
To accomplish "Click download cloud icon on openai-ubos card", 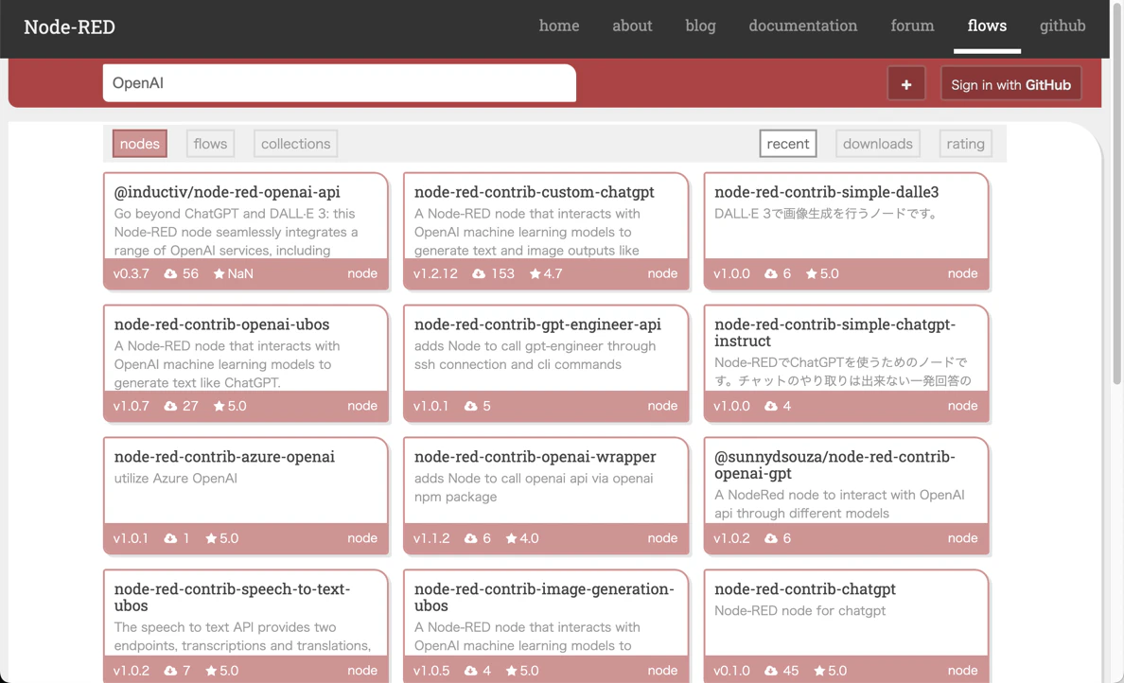I will point(170,407).
